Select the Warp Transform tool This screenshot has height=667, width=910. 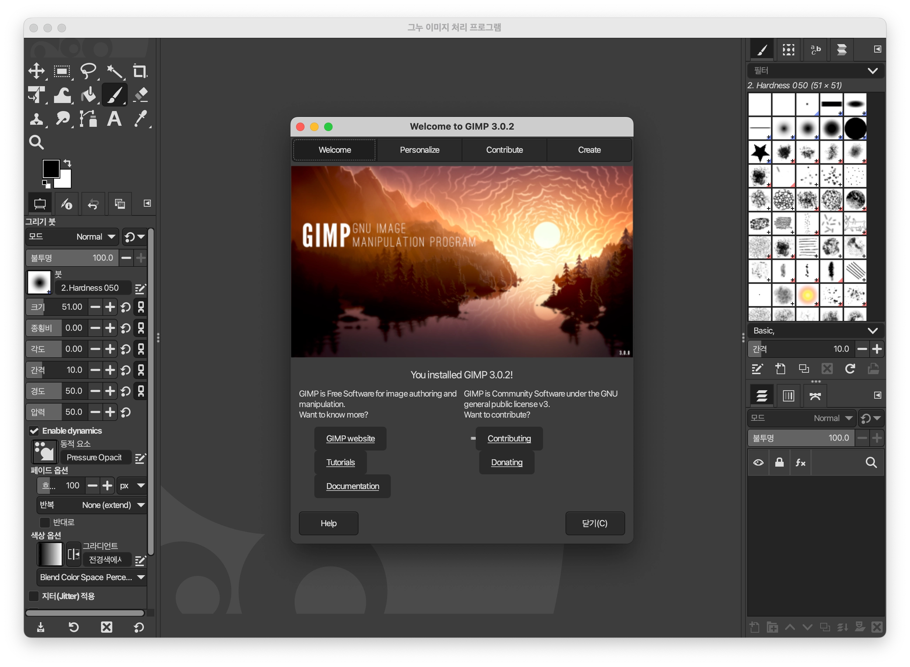(62, 95)
